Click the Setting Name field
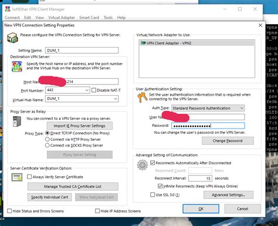 click(82, 50)
